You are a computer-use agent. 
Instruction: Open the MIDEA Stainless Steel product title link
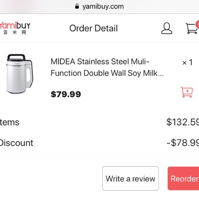[107, 67]
